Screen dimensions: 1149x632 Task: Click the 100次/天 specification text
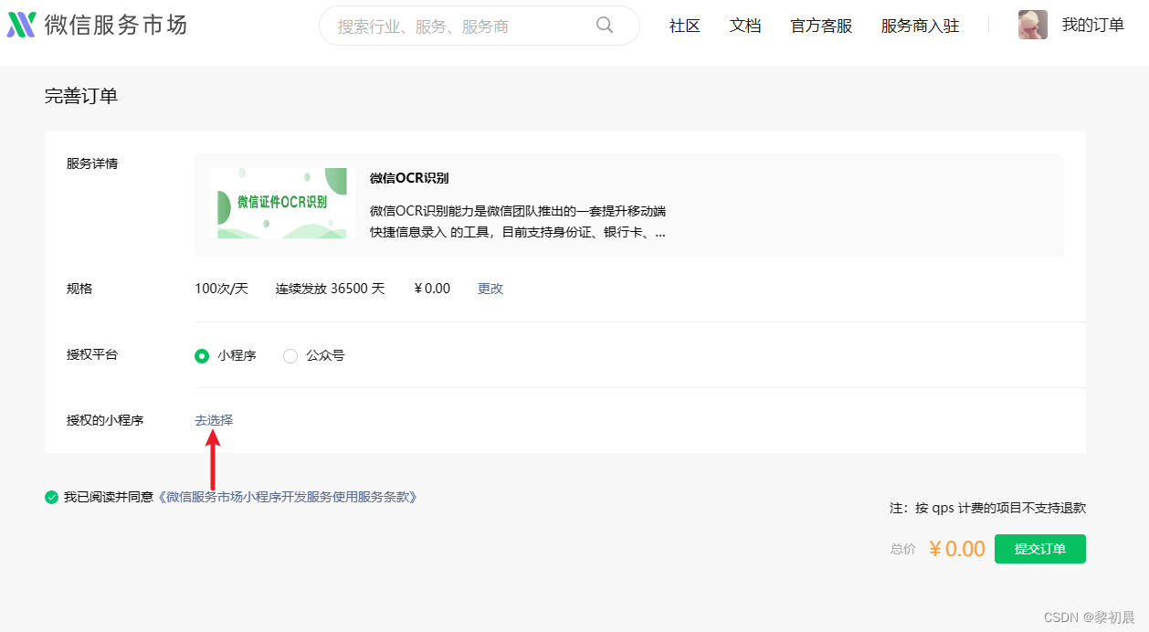[x=222, y=289]
